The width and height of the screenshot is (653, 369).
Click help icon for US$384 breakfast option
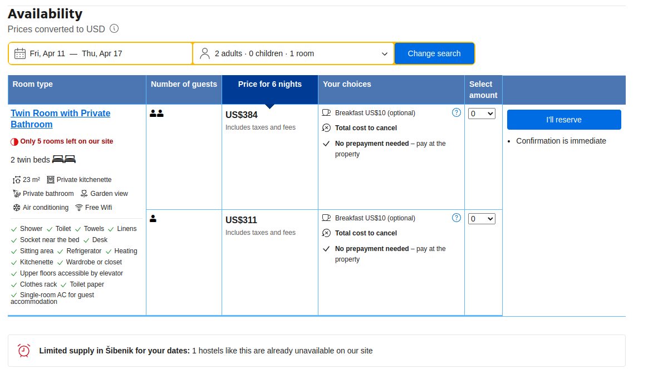pyautogui.click(x=456, y=112)
